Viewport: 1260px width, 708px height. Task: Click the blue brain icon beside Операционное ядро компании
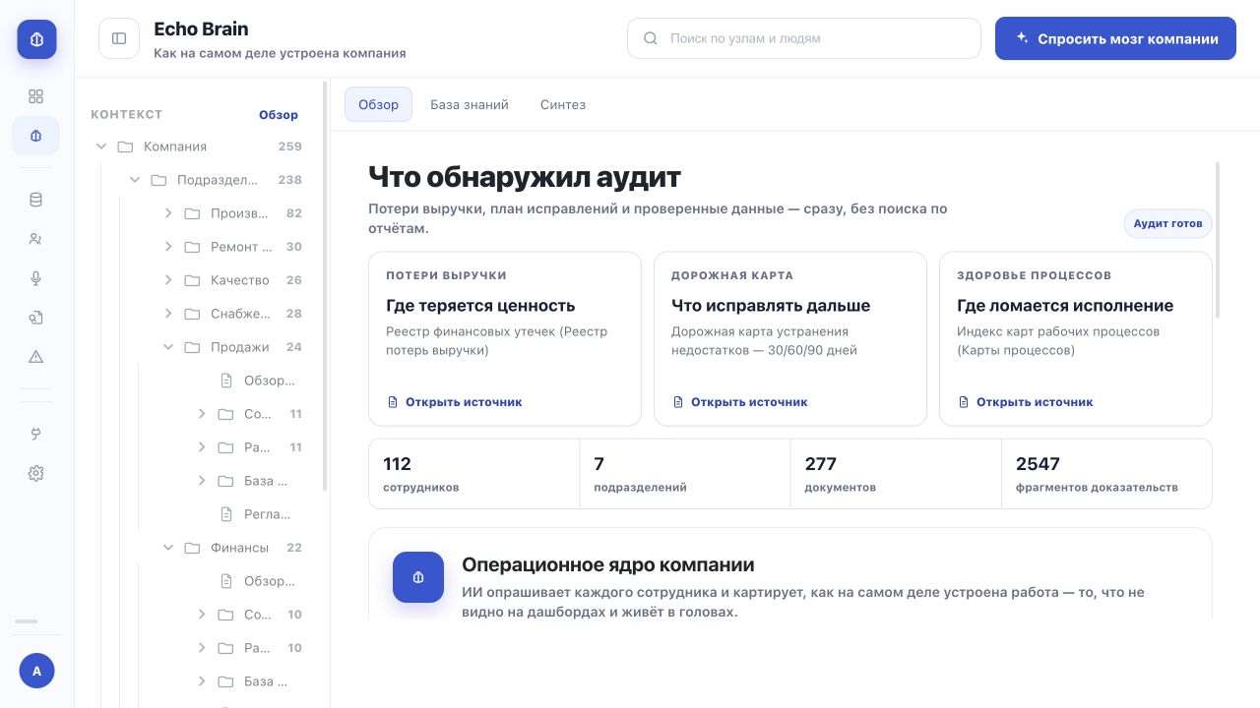tap(418, 577)
